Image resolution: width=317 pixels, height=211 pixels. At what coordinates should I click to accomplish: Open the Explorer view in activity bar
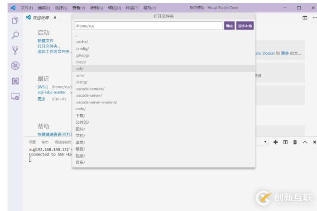tap(15, 20)
